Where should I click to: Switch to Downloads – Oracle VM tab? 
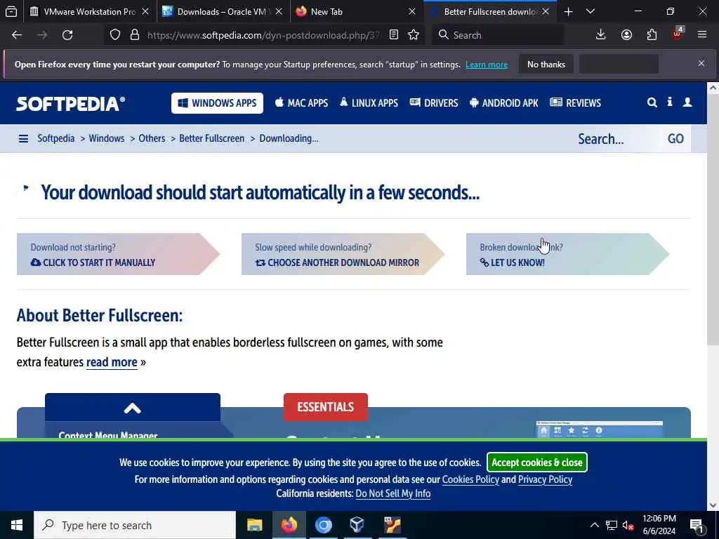tap(221, 11)
